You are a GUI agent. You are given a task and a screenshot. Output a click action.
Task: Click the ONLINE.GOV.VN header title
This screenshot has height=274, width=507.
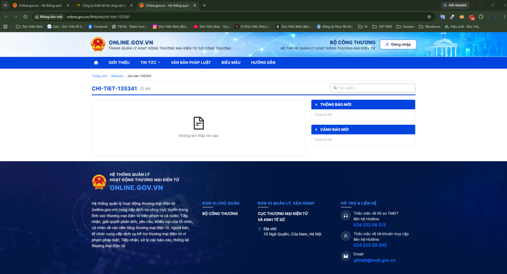pyautogui.click(x=131, y=43)
